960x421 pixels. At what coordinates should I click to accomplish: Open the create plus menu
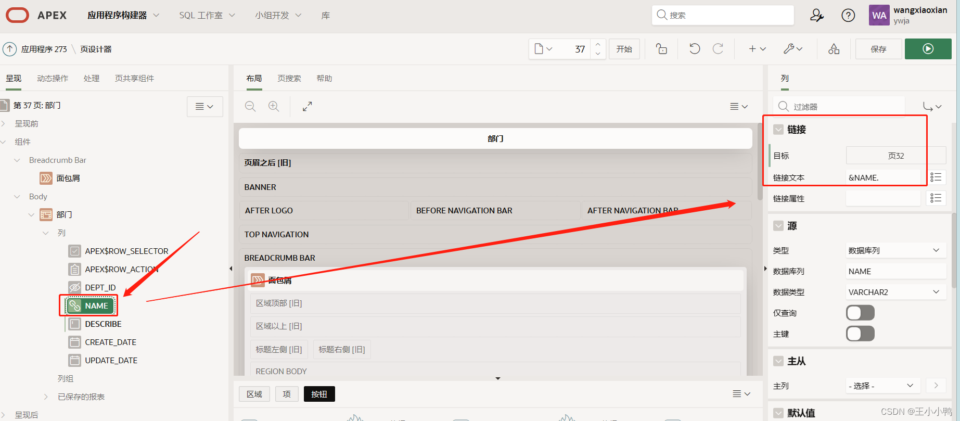[757, 49]
